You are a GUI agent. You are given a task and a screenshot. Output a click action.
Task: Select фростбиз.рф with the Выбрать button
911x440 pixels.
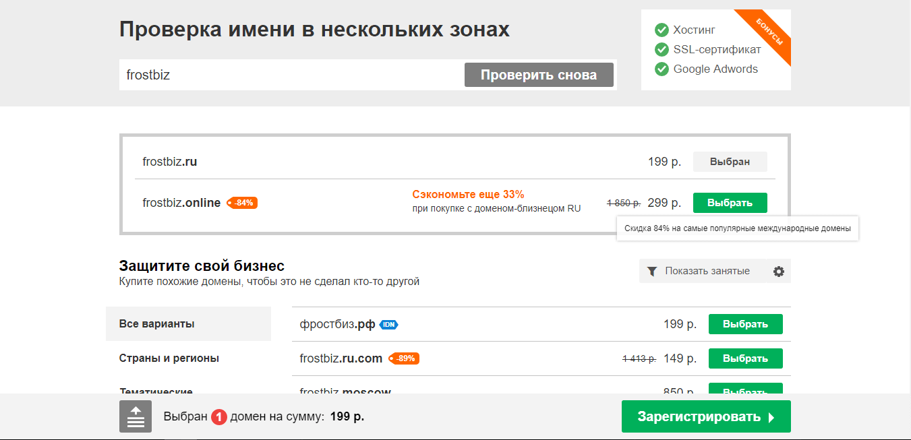pyautogui.click(x=745, y=324)
